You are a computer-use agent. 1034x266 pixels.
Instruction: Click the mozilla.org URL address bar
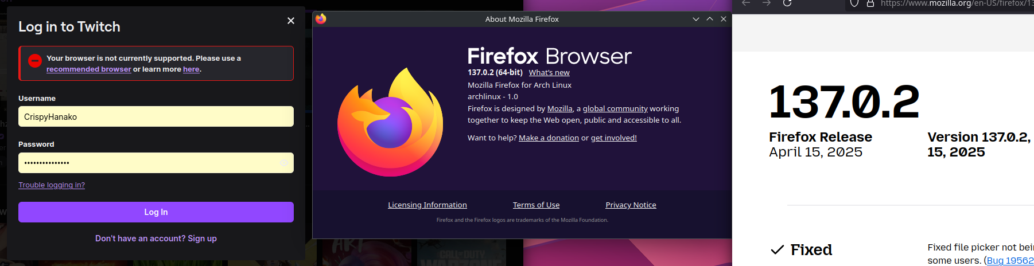(x=957, y=3)
